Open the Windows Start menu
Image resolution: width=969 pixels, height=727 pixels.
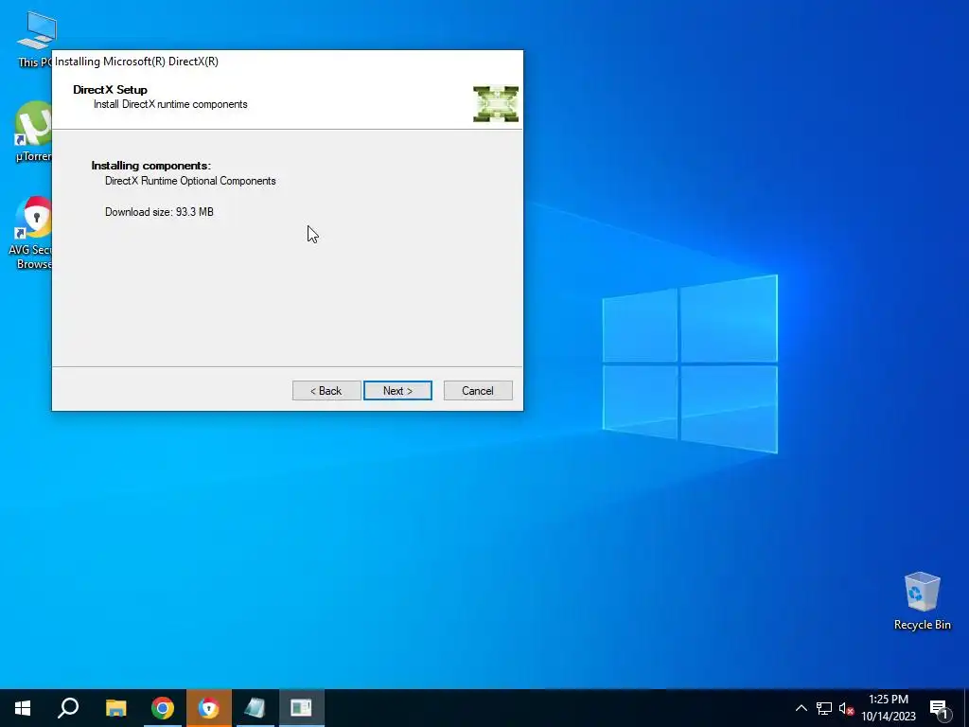23,708
